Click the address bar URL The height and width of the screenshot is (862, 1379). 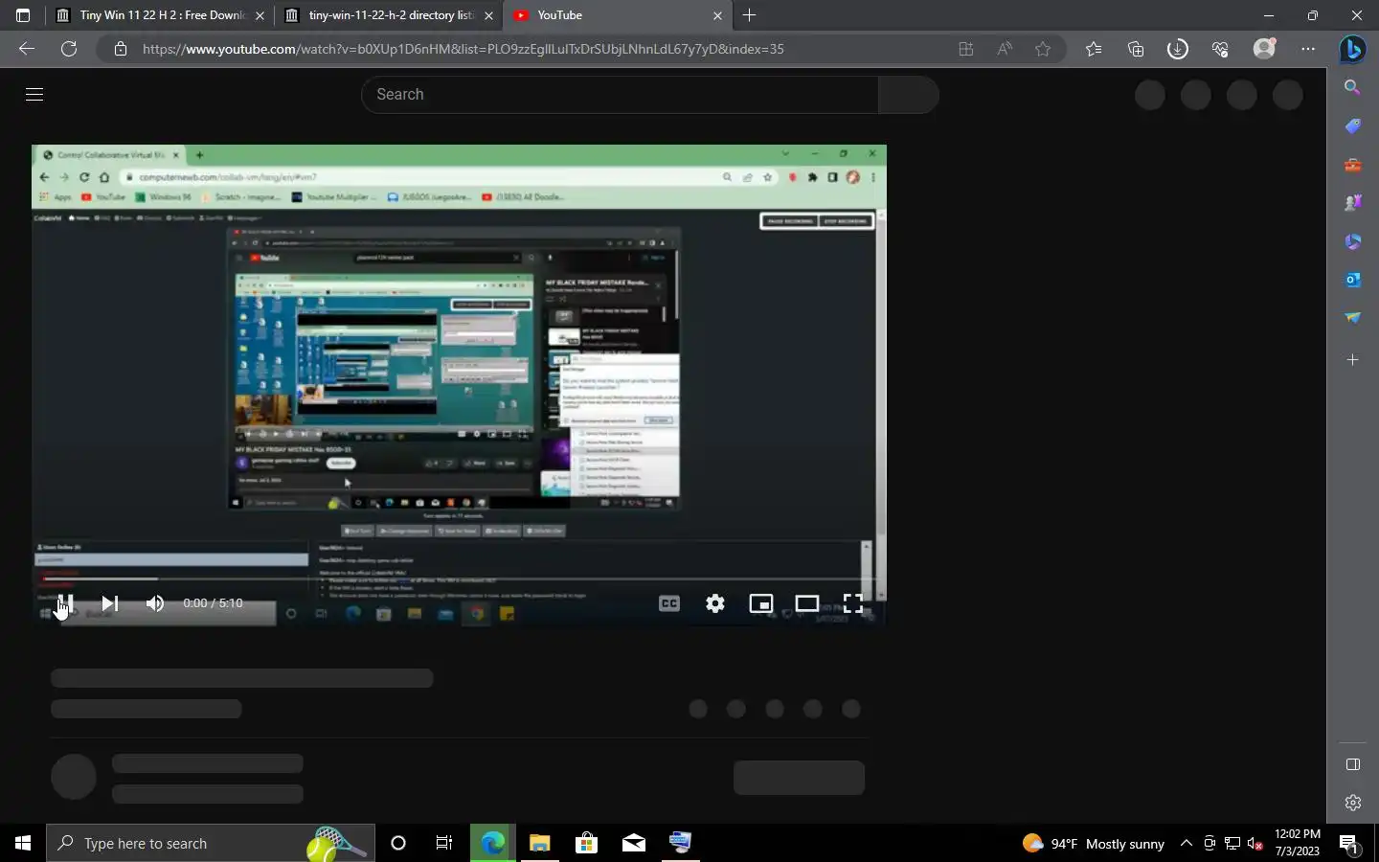tap(463, 49)
